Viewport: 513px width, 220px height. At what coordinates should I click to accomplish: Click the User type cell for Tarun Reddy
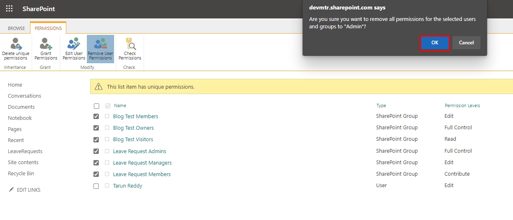382,186
